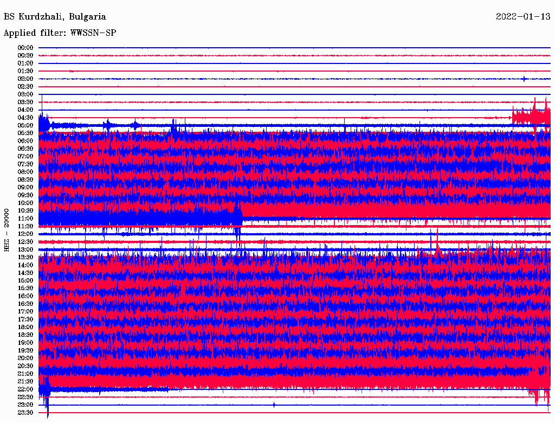Click the '05:30' time label
The height and width of the screenshot is (423, 555).
25,133
